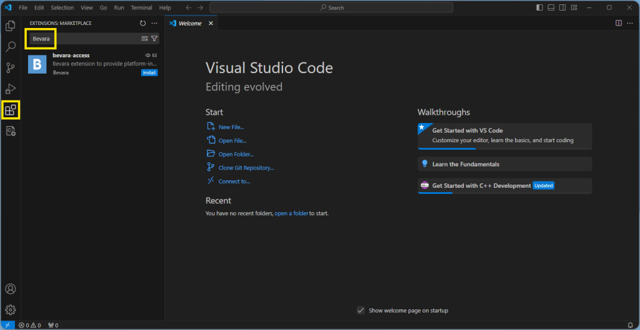
Task: Open the Terminal menu
Action: click(142, 7)
